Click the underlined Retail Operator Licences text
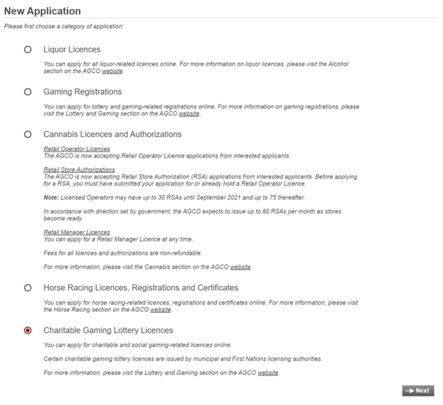This screenshot has width=443, height=405. pos(76,149)
